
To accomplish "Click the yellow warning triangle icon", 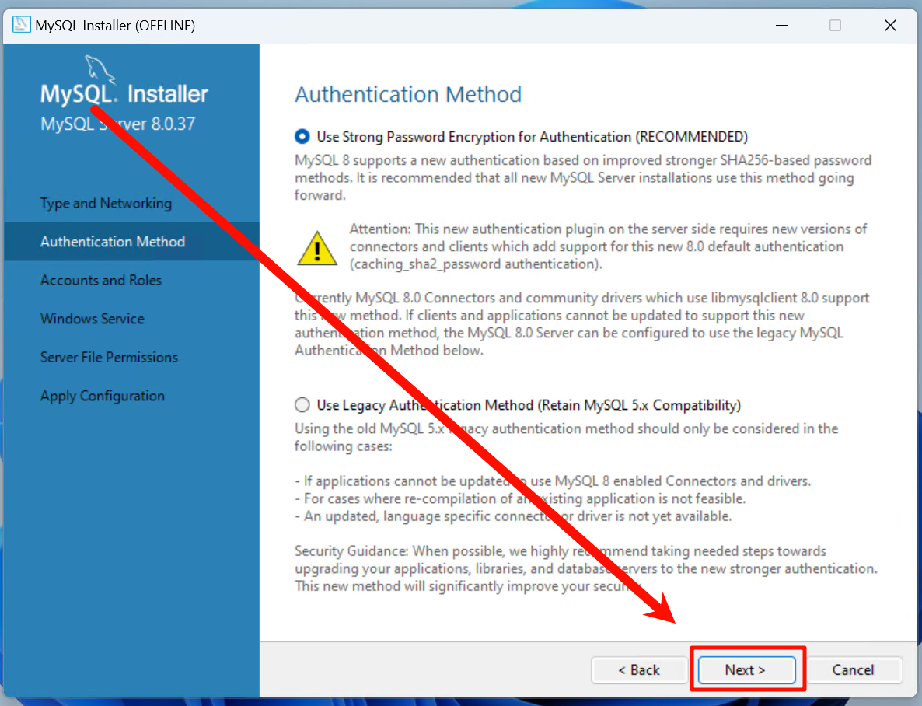I will [317, 248].
